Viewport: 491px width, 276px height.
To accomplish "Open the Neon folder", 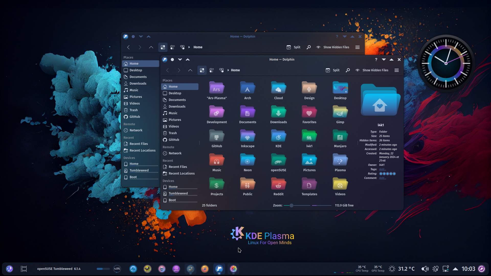I will [248, 163].
